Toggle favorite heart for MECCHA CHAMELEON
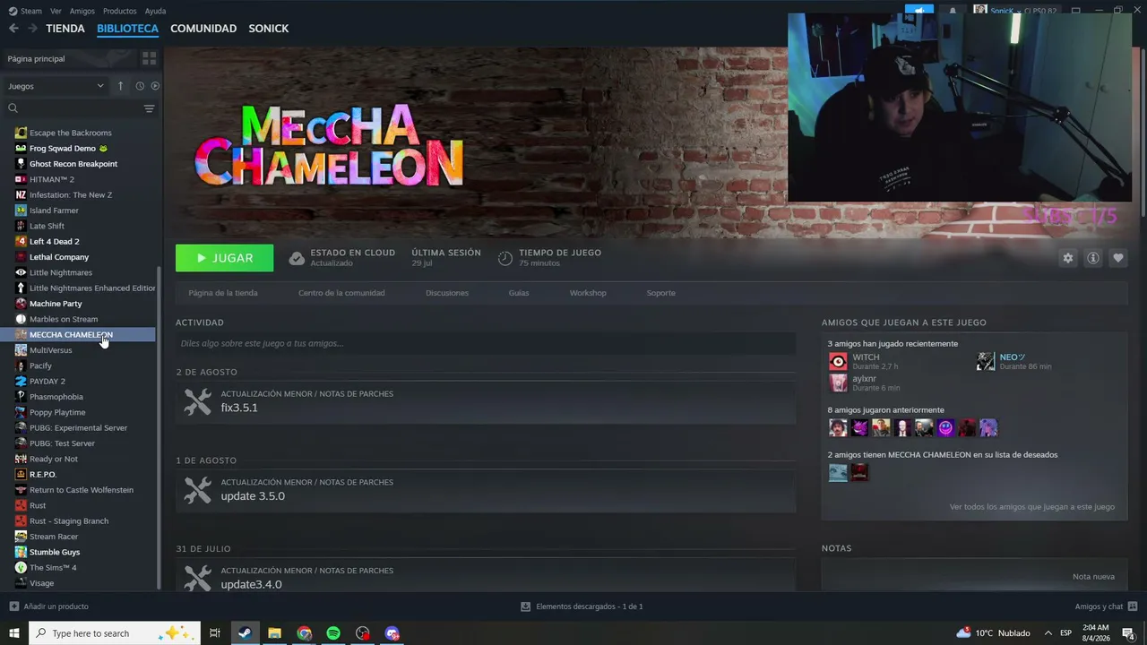This screenshot has width=1147, height=645. [1118, 258]
